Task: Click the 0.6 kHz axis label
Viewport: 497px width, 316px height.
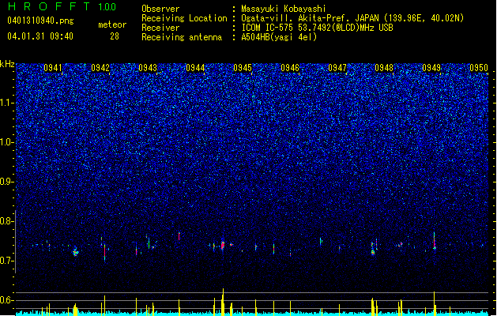Action: 7,300
